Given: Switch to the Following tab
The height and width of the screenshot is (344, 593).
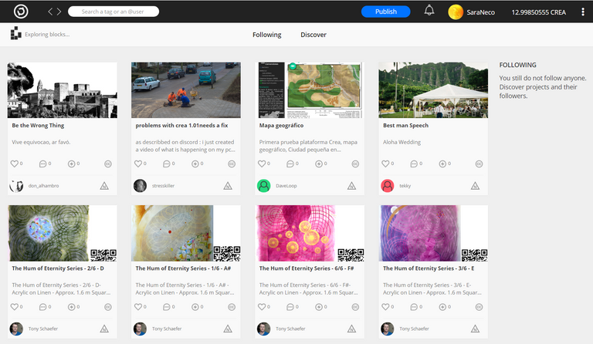Looking at the screenshot, I should [x=266, y=35].
